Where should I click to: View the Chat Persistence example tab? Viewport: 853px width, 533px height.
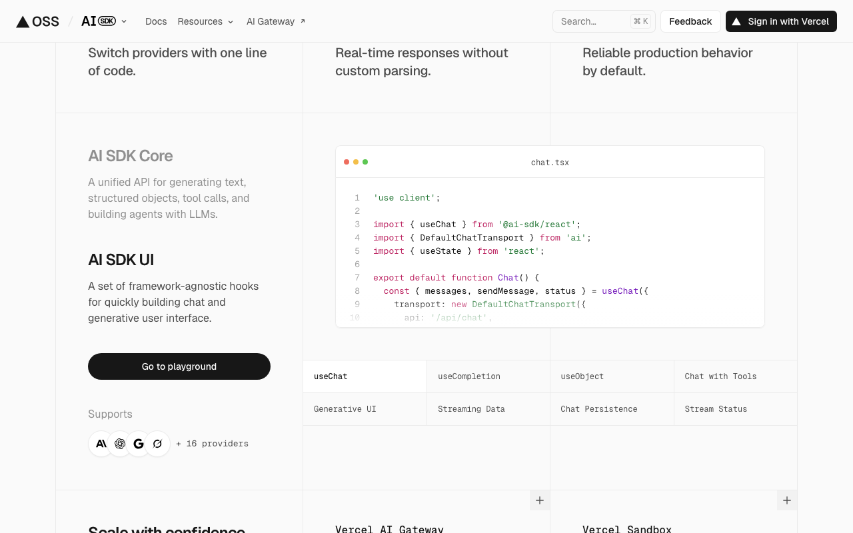click(612, 409)
